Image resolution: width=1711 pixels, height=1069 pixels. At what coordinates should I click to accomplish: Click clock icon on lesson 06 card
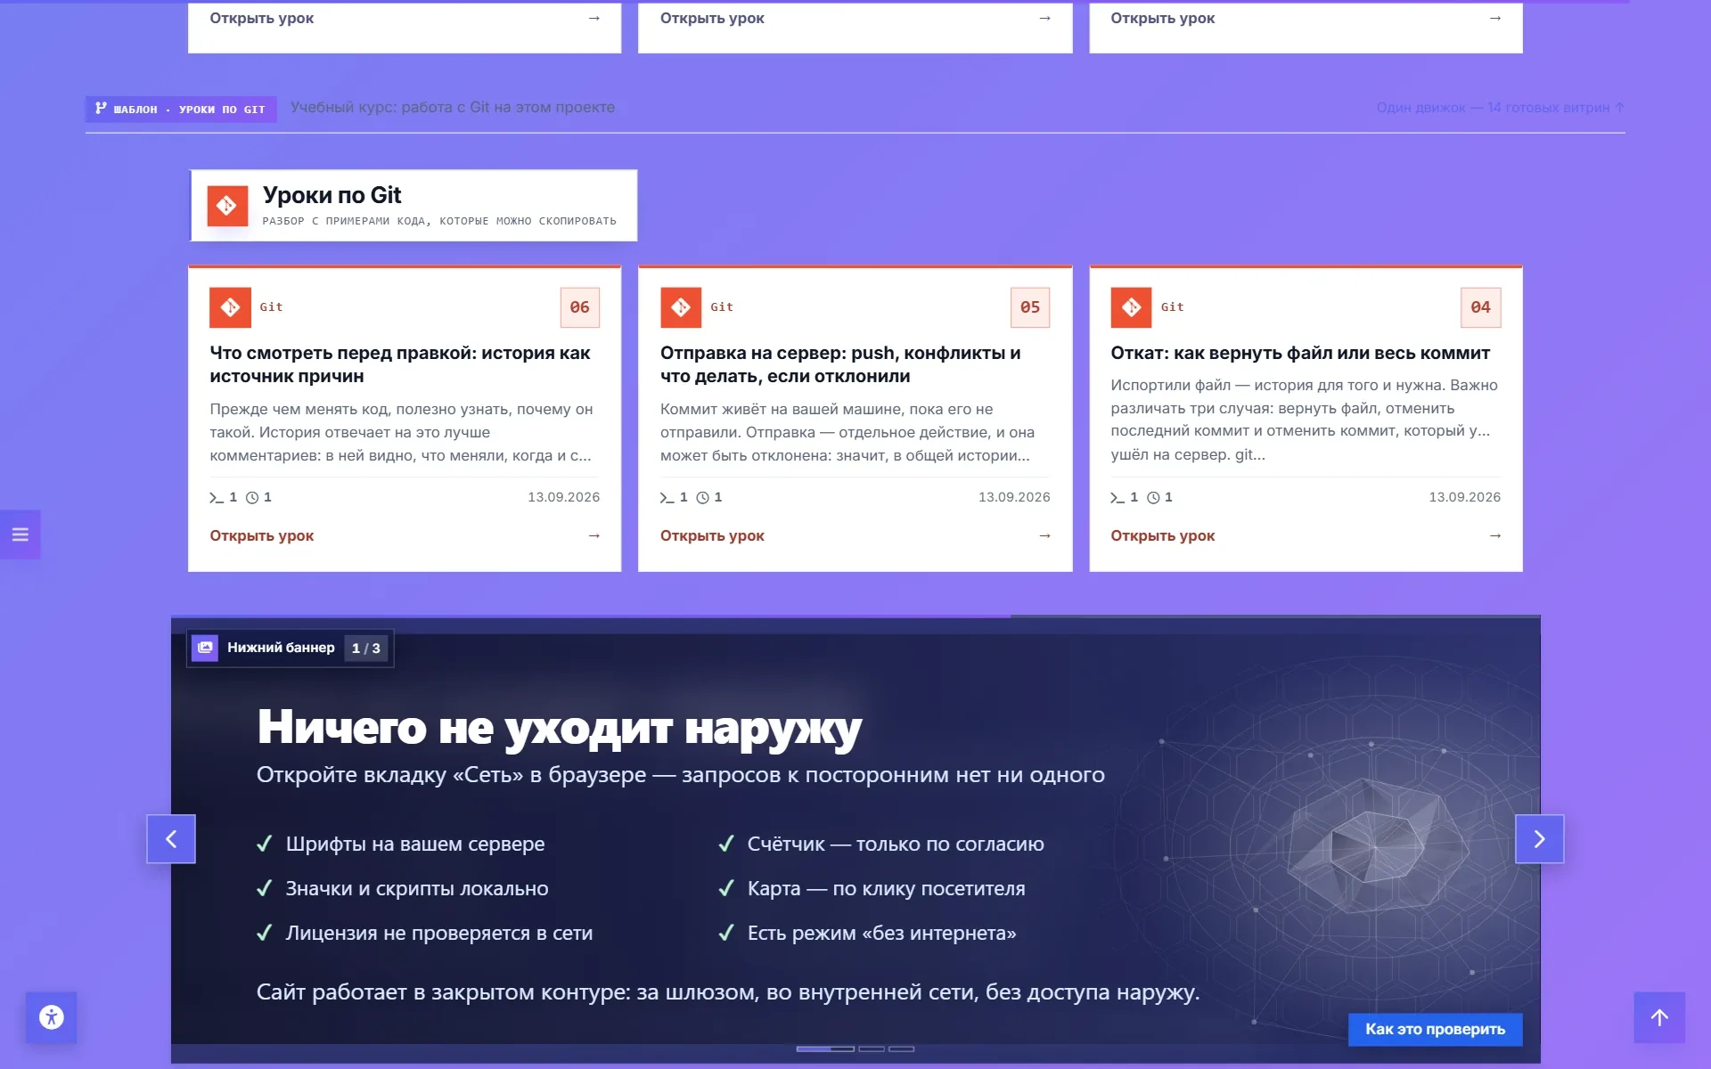pos(252,498)
